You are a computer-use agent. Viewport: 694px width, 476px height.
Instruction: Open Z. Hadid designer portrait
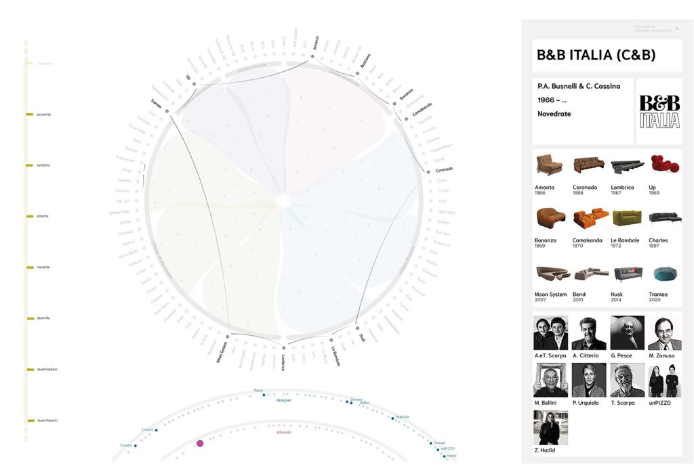point(550,427)
